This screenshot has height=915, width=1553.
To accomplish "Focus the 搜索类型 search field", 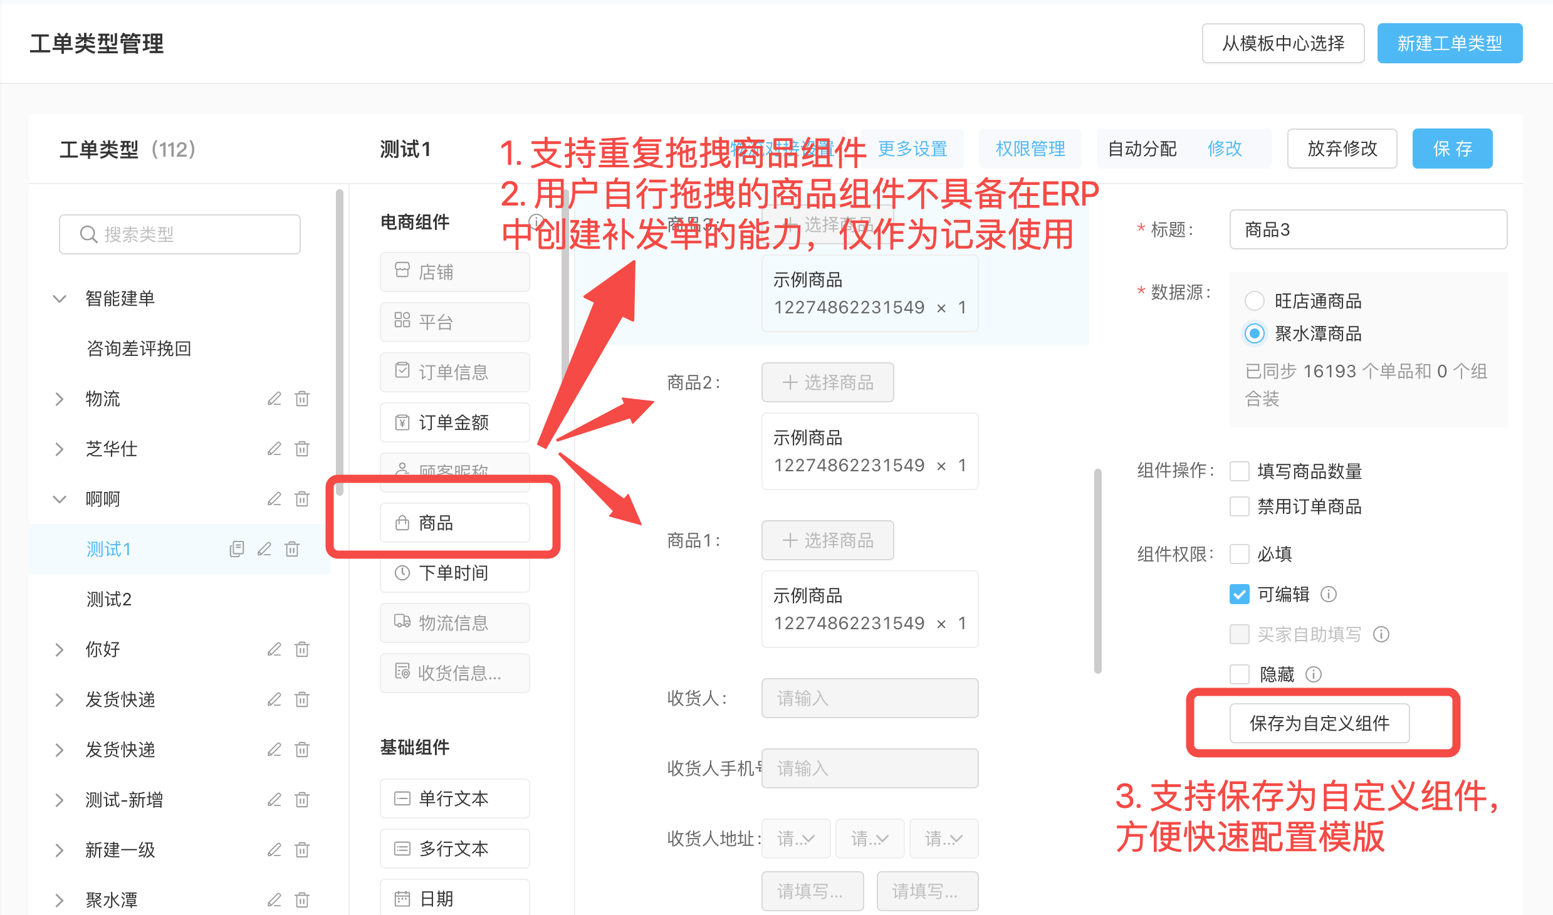I will pos(180,234).
